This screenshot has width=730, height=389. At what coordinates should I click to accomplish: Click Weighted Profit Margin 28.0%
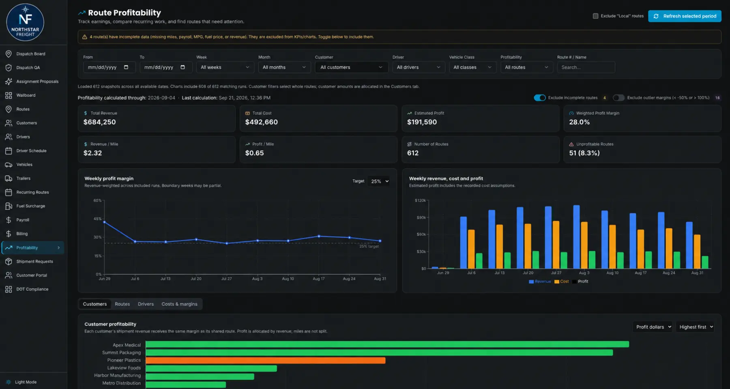[x=579, y=122]
